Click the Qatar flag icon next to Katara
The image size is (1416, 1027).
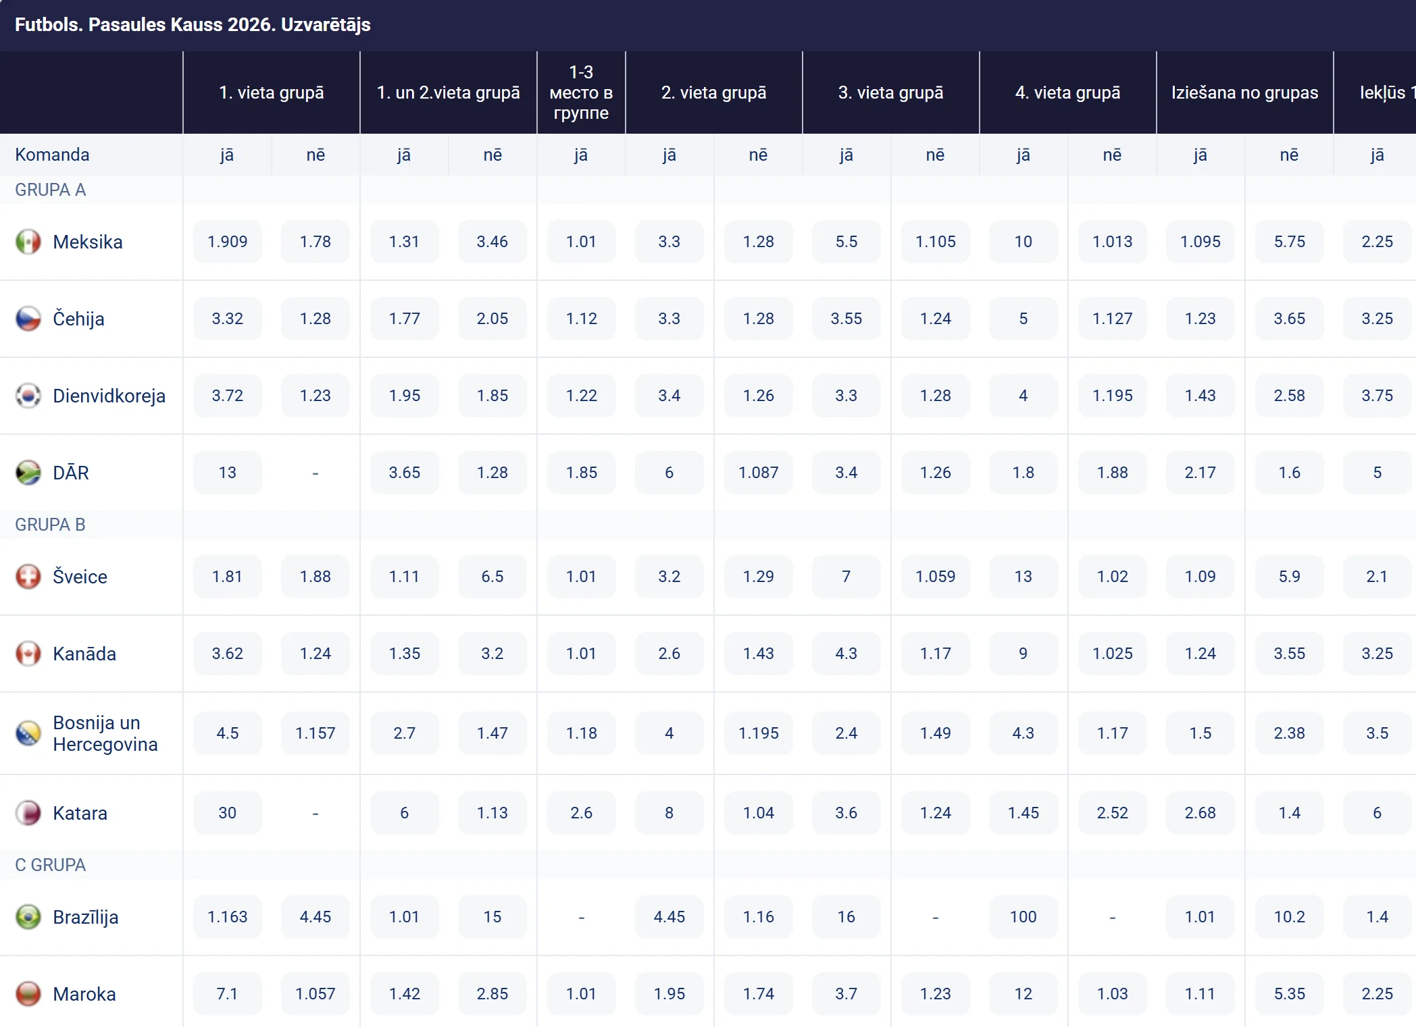[x=28, y=813]
